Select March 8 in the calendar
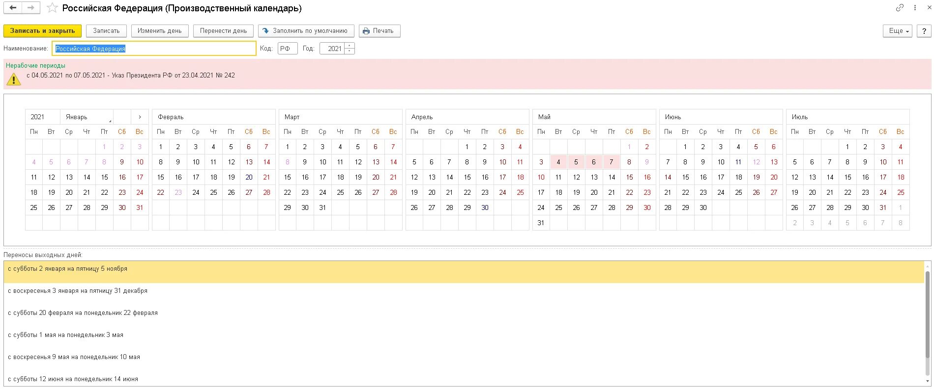The height and width of the screenshot is (389, 934). pos(288,162)
